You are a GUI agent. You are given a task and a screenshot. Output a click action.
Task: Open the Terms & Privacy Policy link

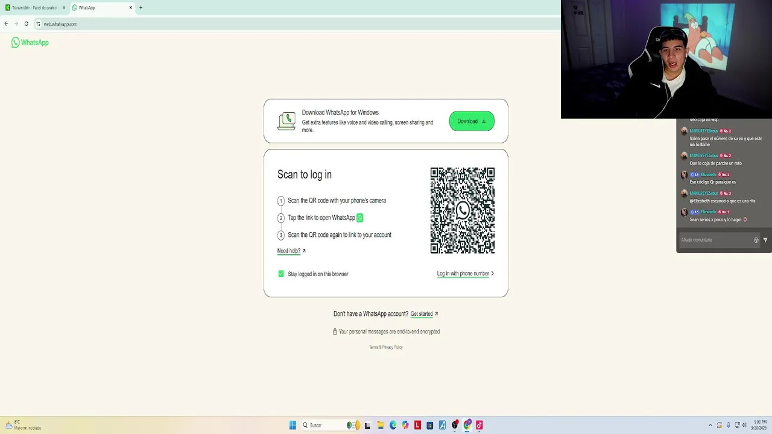pyautogui.click(x=386, y=347)
